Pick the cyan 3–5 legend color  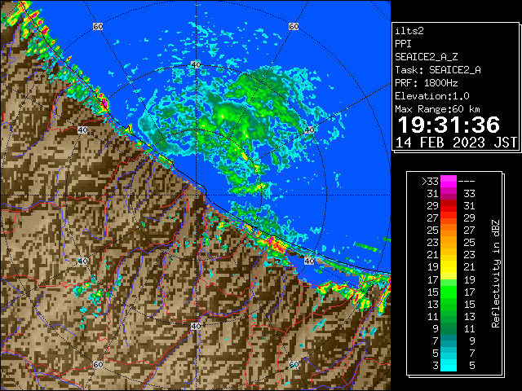(x=449, y=365)
